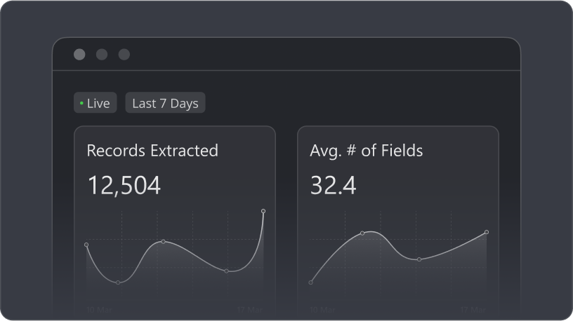Click the Live status badge
573x321 pixels.
95,103
